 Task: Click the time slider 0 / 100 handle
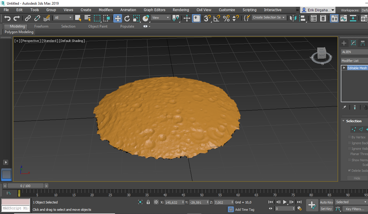coord(26,186)
